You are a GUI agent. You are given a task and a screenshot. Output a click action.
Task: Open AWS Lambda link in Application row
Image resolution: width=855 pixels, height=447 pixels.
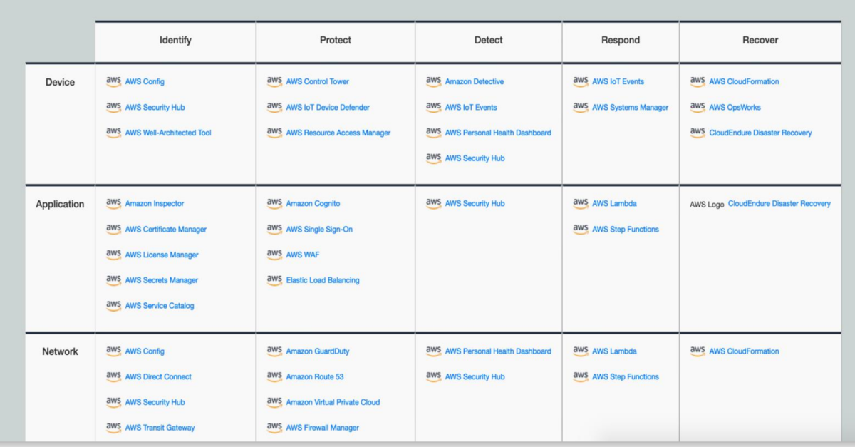click(x=614, y=204)
